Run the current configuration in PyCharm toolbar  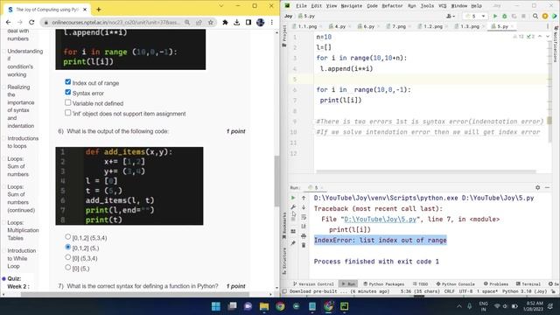(495, 16)
